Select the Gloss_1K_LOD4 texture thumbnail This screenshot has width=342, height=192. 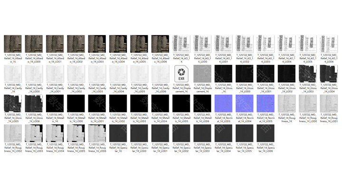pos(328,73)
